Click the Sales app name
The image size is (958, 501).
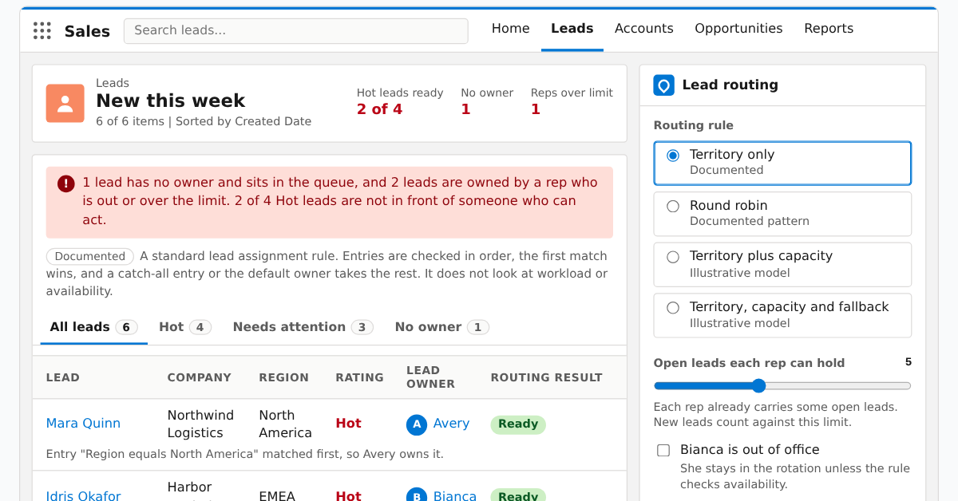point(87,31)
